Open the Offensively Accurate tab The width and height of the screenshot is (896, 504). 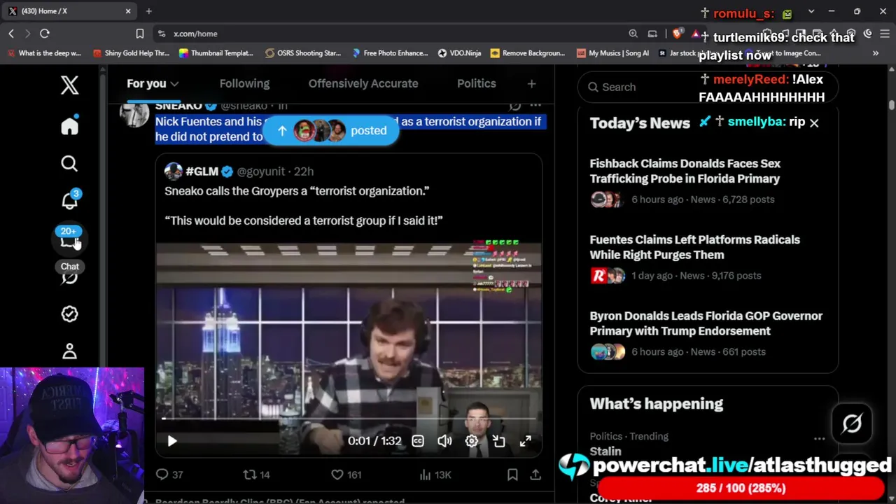pyautogui.click(x=363, y=83)
